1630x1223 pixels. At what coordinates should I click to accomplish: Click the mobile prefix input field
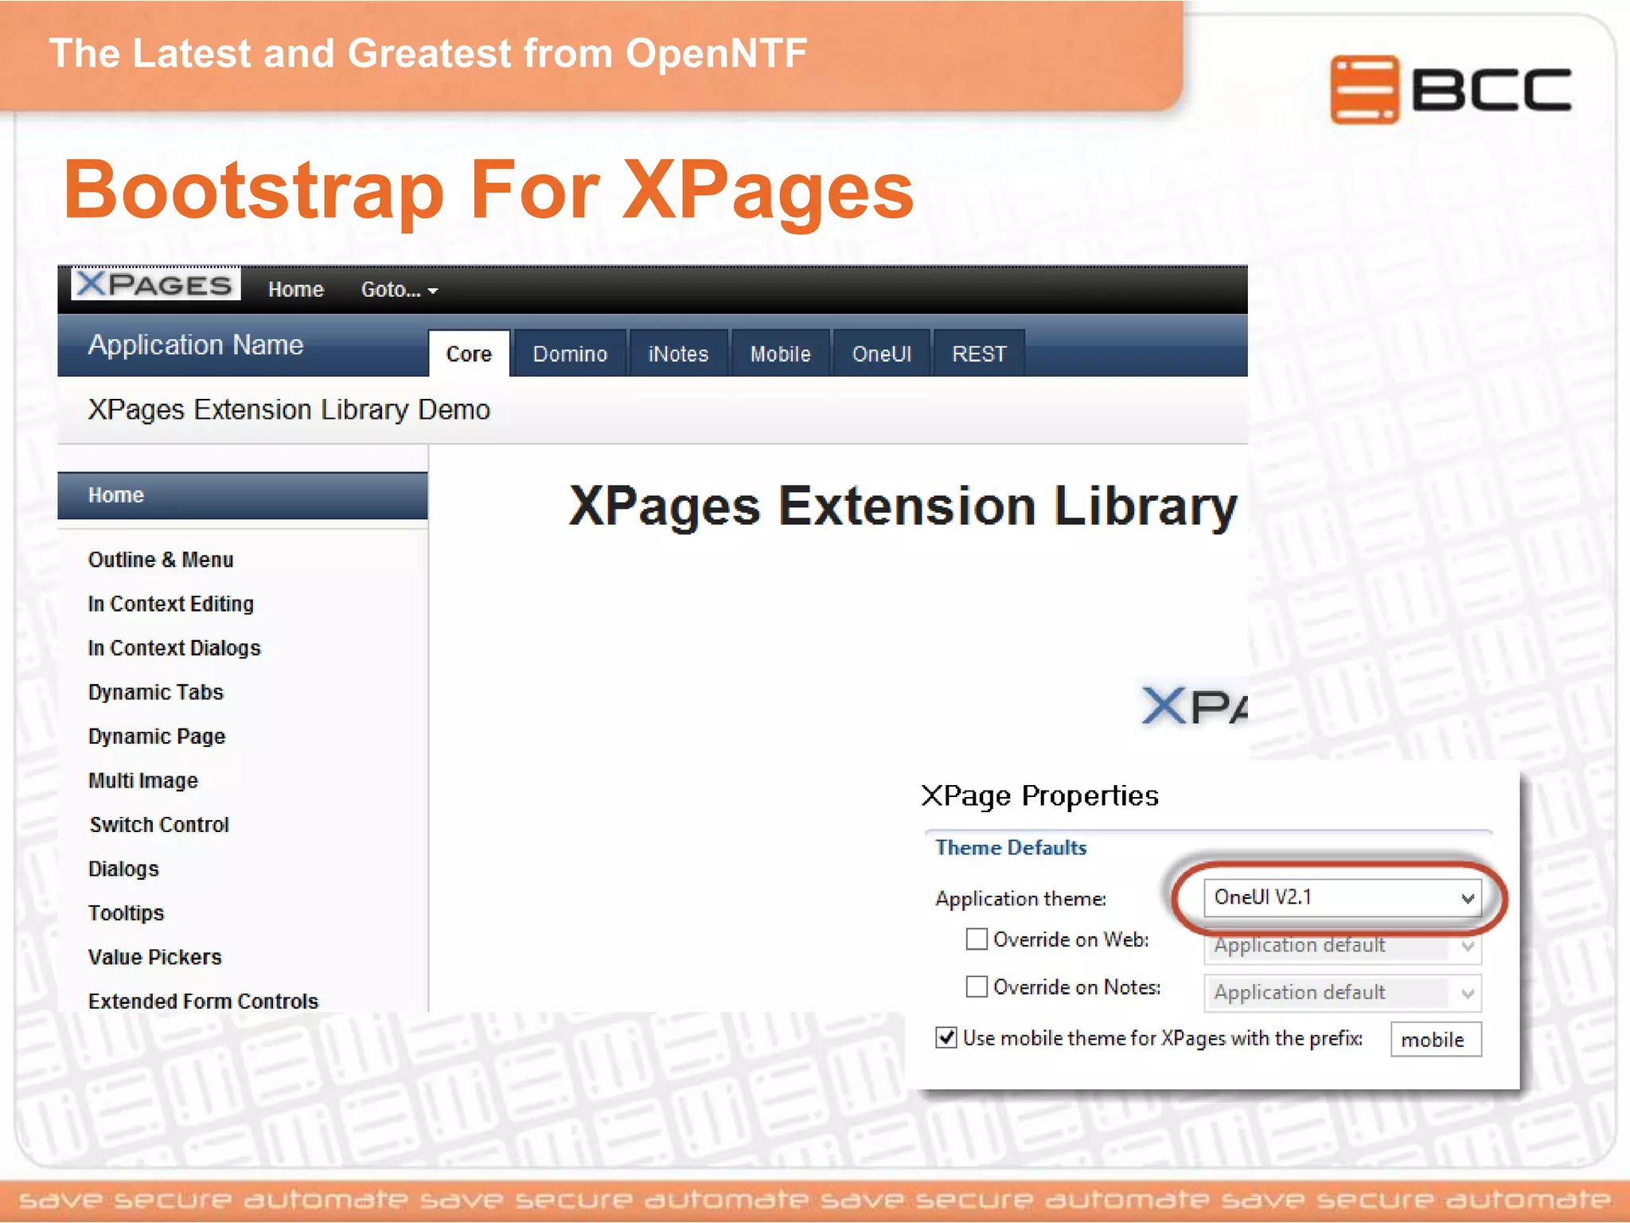click(x=1435, y=1040)
